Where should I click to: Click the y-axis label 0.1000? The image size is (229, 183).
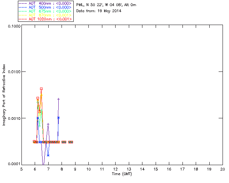(14, 26)
